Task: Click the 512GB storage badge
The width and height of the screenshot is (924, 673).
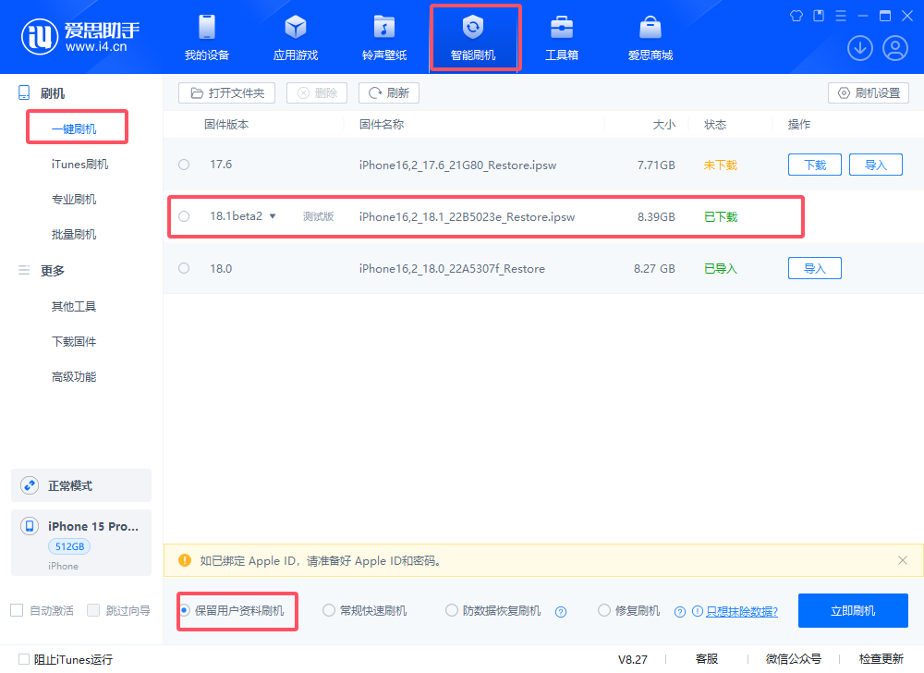Action: point(69,546)
